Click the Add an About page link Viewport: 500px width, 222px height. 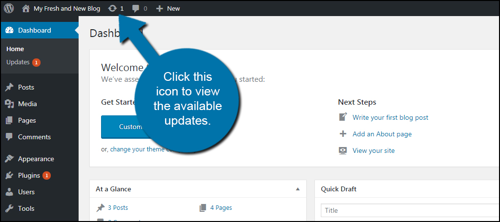pos(382,134)
